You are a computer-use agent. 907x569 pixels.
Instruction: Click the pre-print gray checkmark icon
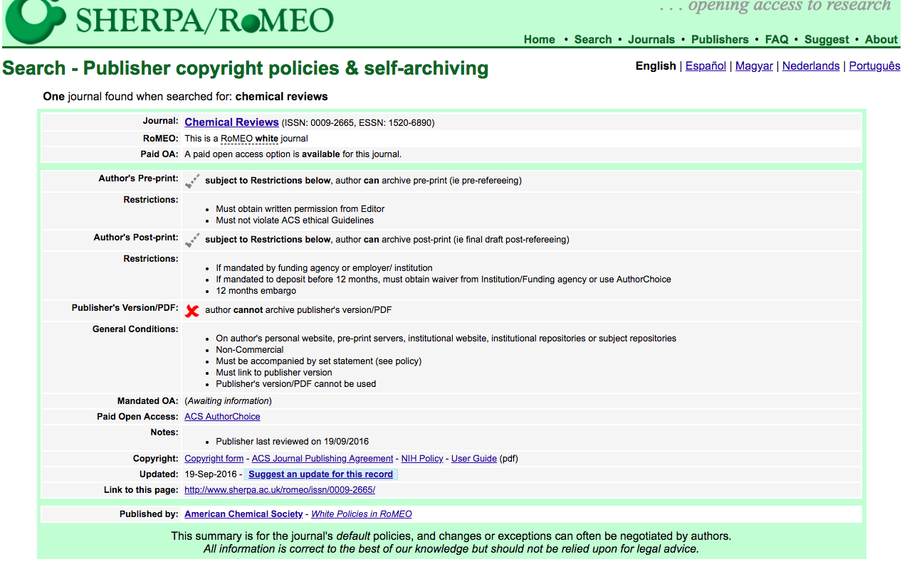click(x=192, y=181)
